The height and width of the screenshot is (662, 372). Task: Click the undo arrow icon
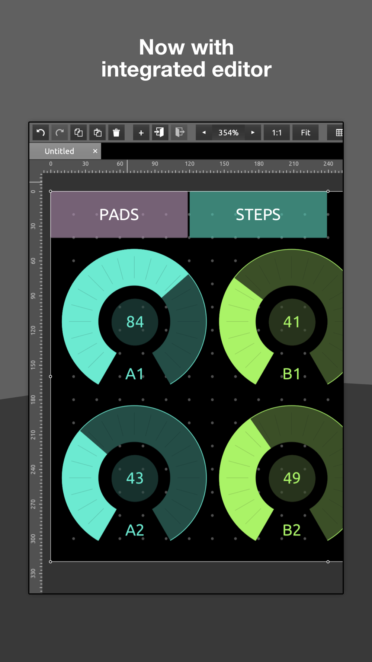pyautogui.click(x=41, y=133)
